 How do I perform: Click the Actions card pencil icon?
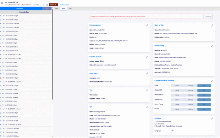212,118
